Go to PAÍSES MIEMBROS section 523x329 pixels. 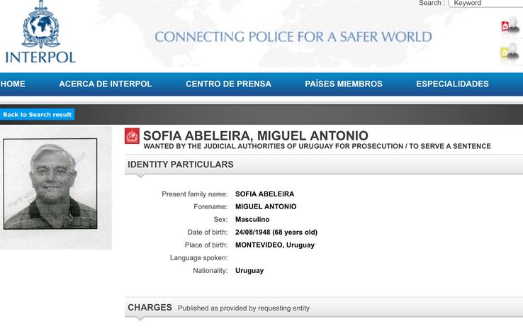coord(343,84)
